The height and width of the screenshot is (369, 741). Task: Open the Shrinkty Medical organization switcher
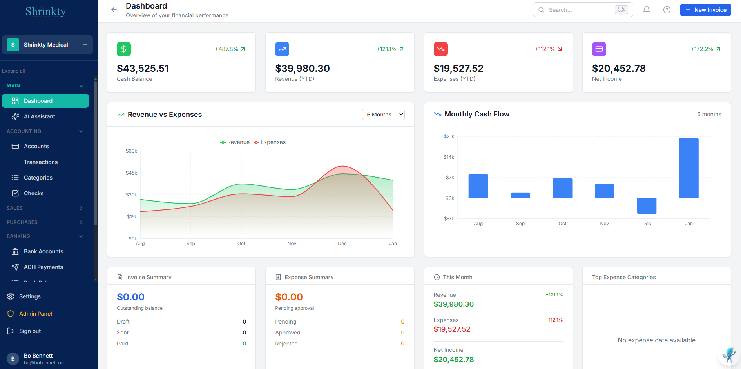47,45
